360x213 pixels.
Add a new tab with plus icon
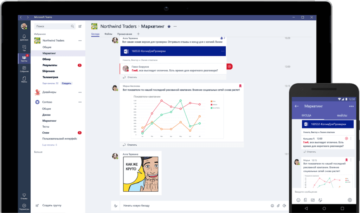click(x=138, y=34)
